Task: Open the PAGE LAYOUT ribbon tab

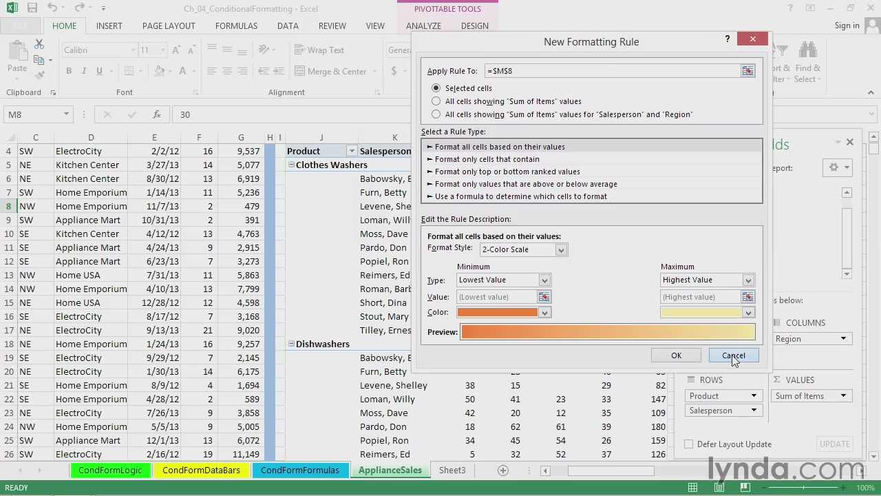Action: coord(169,25)
